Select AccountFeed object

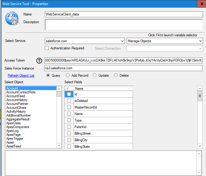tap(31, 96)
